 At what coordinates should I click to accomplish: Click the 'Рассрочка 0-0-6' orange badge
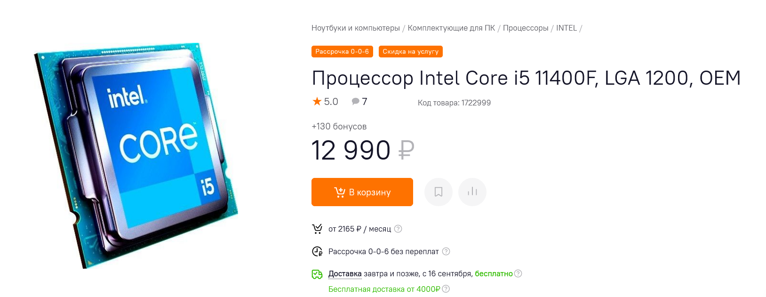(x=342, y=52)
